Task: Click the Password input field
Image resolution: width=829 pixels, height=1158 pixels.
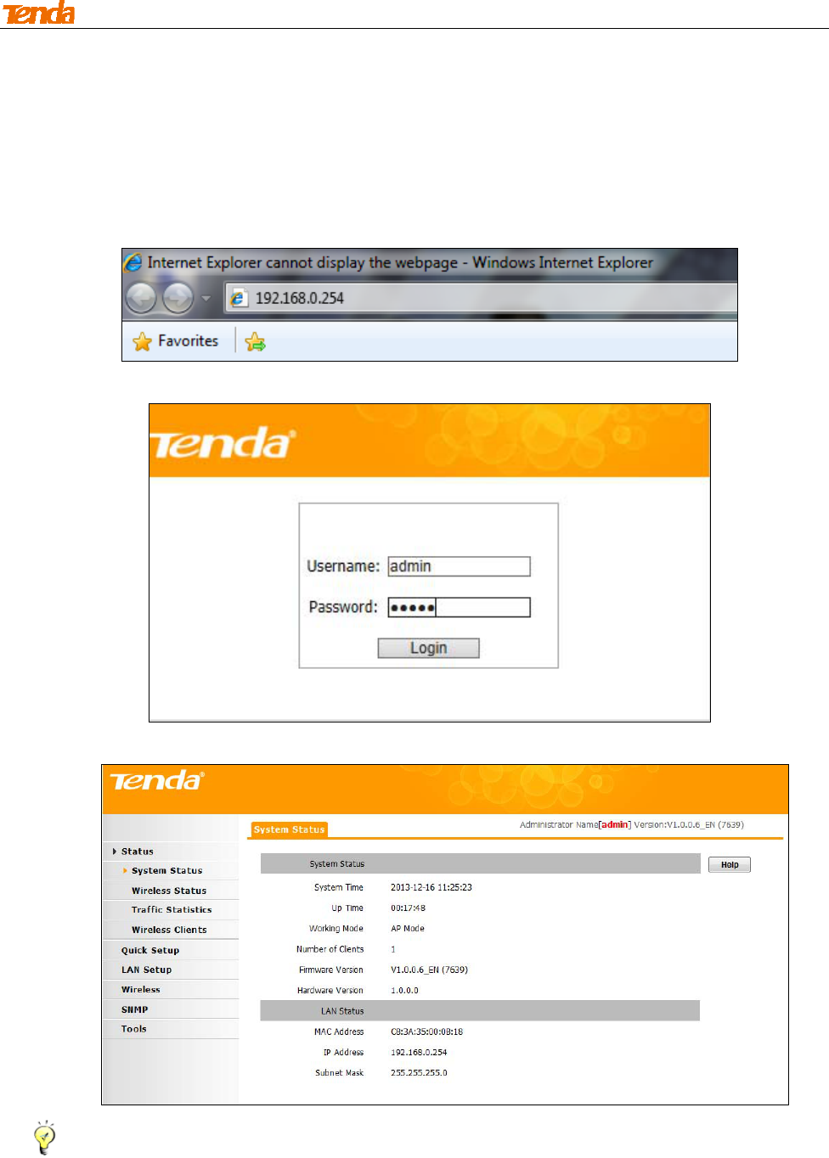Action: [x=459, y=607]
